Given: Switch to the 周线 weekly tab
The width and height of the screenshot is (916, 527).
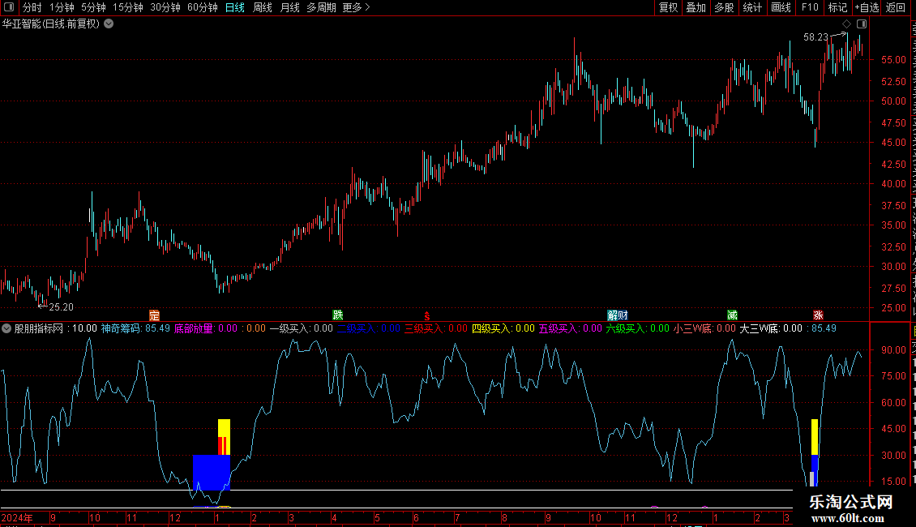Looking at the screenshot, I should 263,7.
